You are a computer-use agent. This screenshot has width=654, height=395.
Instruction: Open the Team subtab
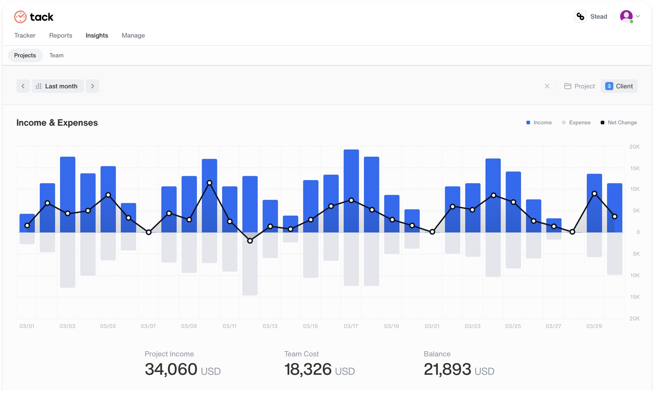56,55
